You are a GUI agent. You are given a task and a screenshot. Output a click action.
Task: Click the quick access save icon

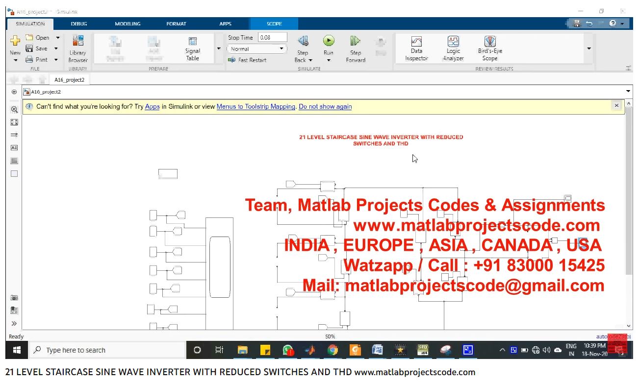(577, 24)
